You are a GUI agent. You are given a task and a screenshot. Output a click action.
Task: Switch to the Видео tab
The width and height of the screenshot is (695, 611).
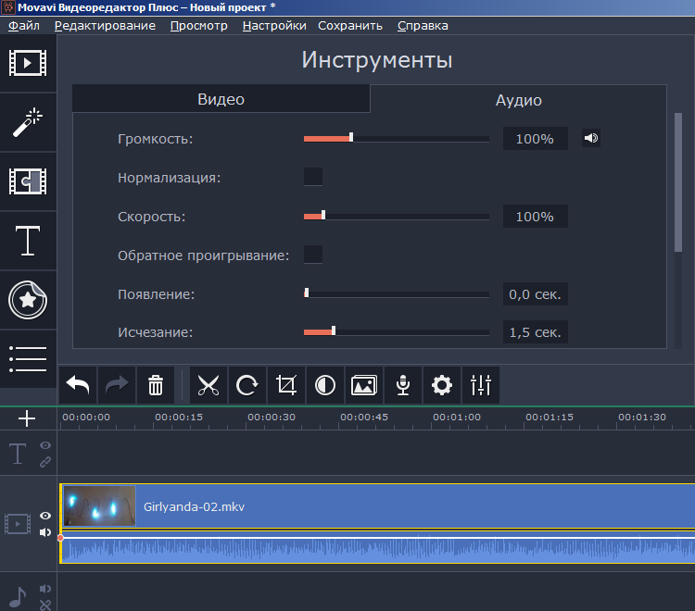coord(221,100)
